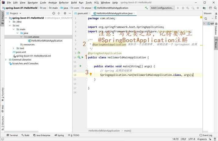Expand the spr node in Maven panel
The width and height of the screenshot is (218, 141).
coord(204,23)
